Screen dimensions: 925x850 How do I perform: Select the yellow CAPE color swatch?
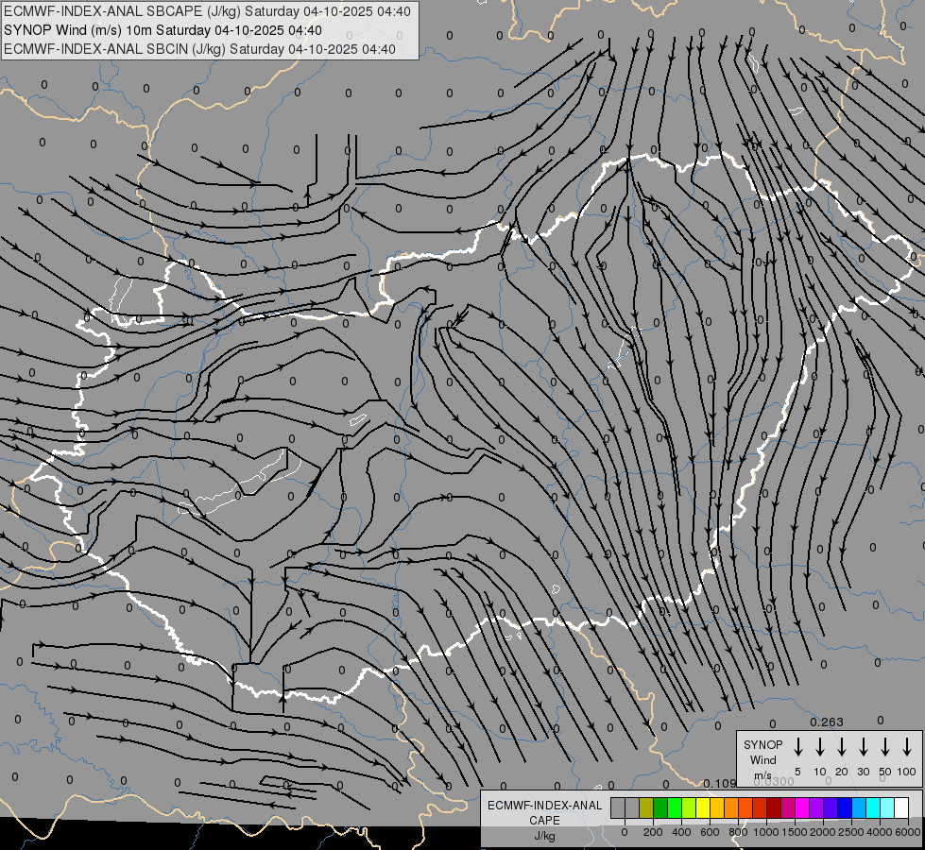(703, 807)
